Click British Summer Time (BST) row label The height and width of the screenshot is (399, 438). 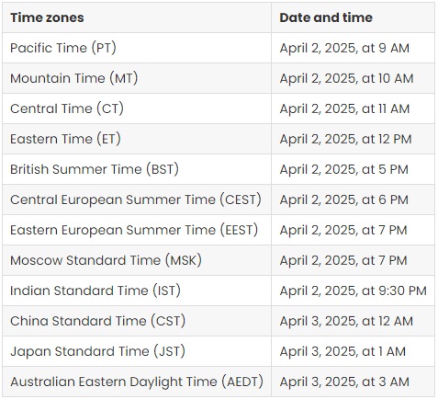(x=95, y=169)
